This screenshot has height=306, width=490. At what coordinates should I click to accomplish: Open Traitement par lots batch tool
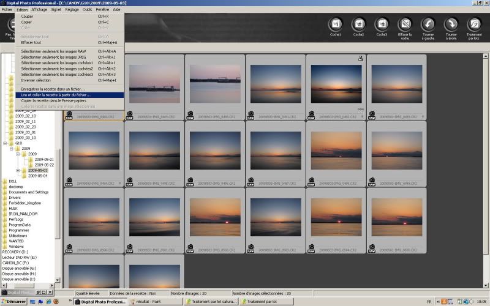(x=474, y=24)
